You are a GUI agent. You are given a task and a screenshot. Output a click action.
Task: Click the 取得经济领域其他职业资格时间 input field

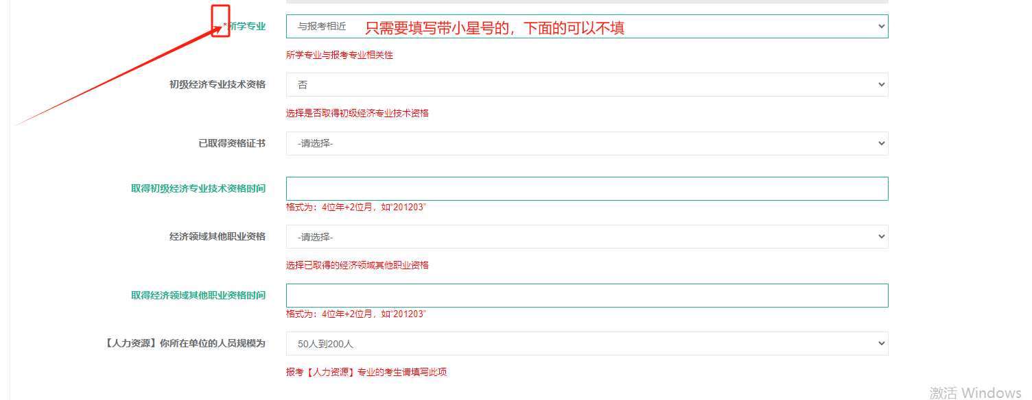pyautogui.click(x=587, y=296)
